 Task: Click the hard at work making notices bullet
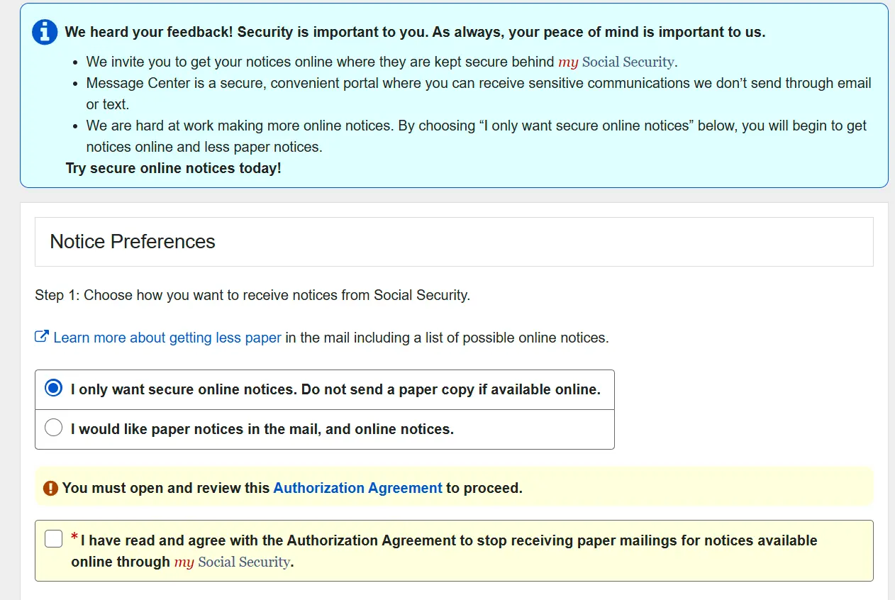point(477,126)
